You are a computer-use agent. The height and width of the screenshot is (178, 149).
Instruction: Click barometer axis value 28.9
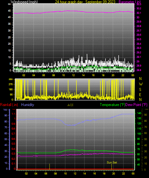139,66
